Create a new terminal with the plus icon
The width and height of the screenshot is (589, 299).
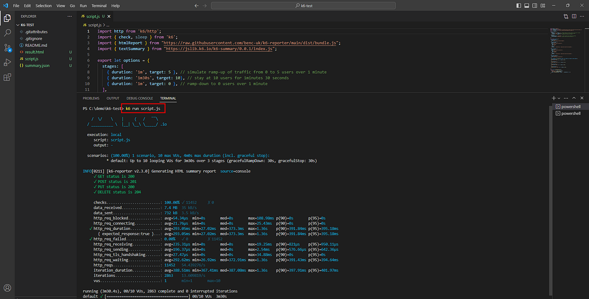pyautogui.click(x=554, y=98)
